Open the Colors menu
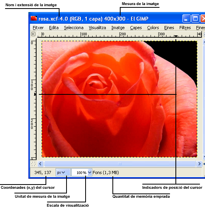Screen dimensions: 205x209 point(153,28)
